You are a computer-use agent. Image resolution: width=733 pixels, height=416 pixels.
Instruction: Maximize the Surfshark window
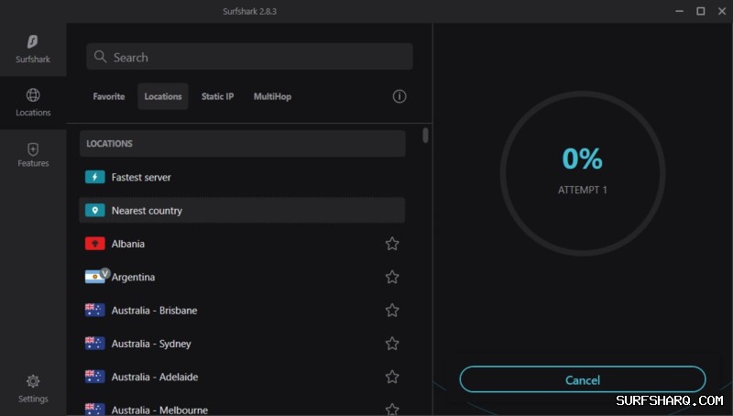point(700,11)
